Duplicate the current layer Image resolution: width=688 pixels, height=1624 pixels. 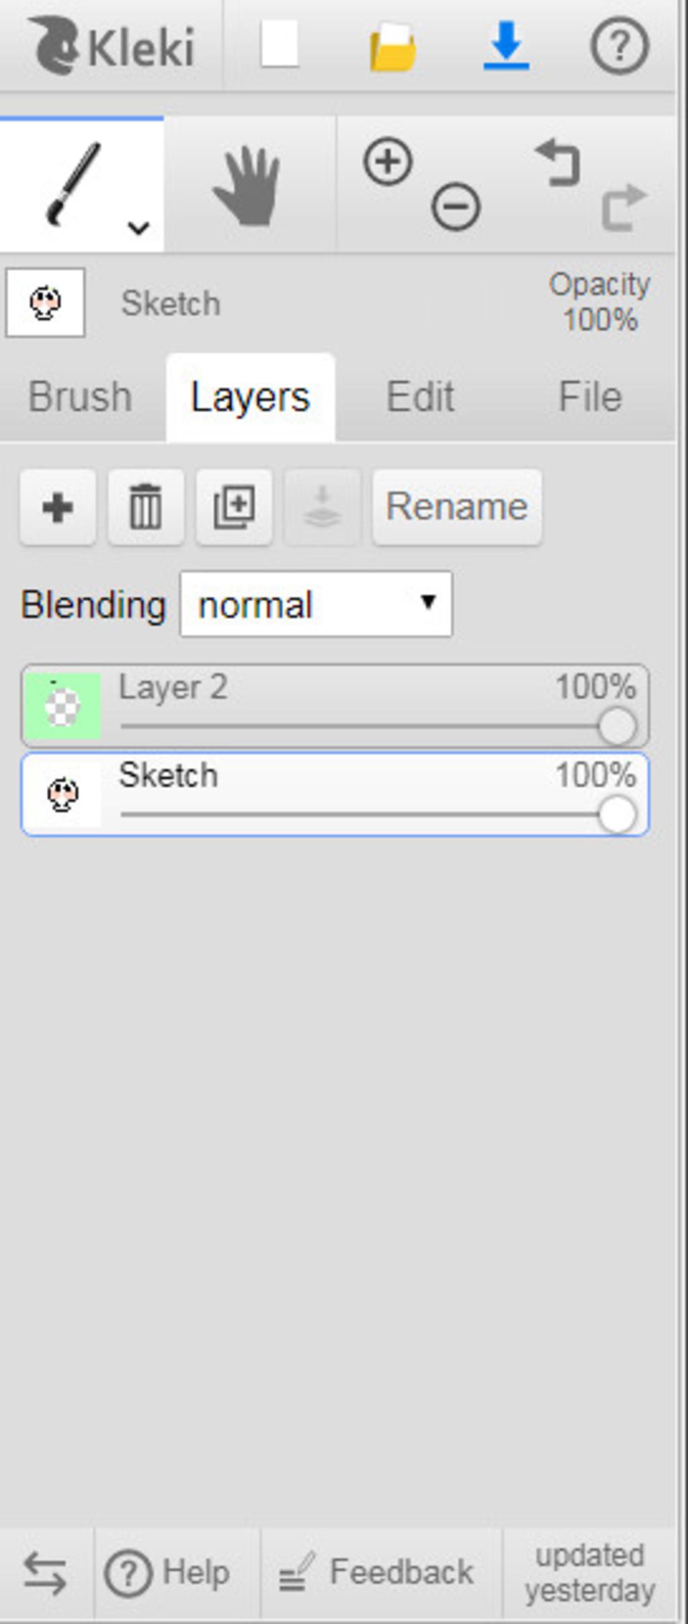(234, 507)
